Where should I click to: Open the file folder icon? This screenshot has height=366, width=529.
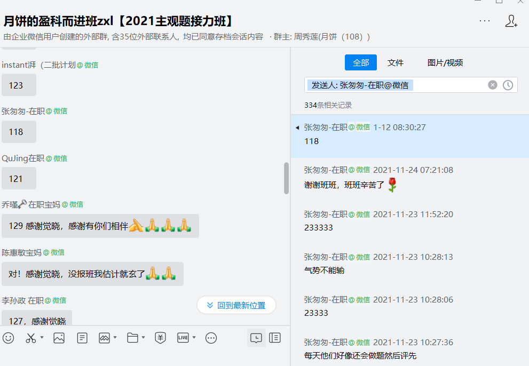pos(132,338)
